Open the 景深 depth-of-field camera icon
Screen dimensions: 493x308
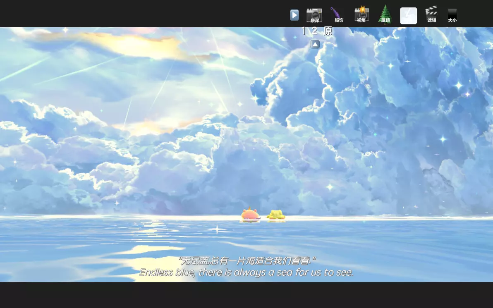(314, 15)
